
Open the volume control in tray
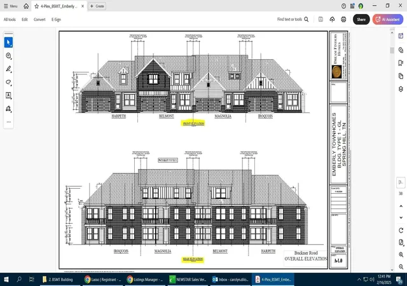click(372, 280)
